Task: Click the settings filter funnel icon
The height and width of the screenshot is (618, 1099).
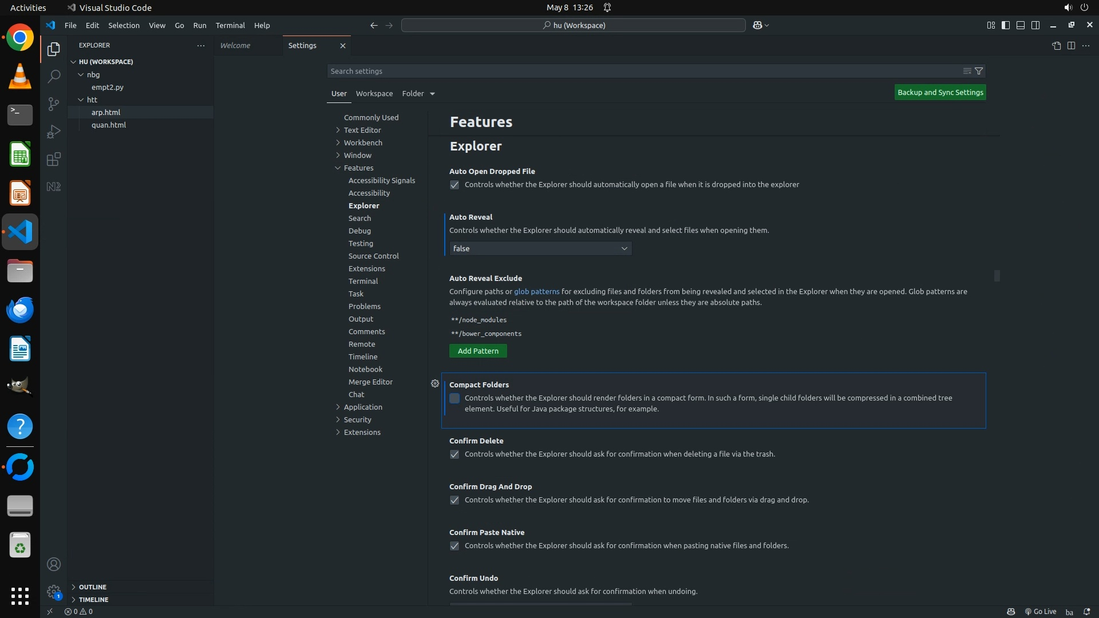Action: click(x=979, y=71)
